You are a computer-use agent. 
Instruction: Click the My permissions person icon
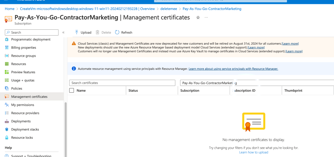pos(7,105)
